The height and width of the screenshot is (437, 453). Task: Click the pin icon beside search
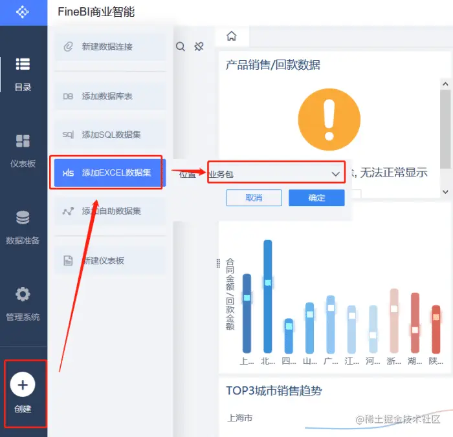point(199,46)
